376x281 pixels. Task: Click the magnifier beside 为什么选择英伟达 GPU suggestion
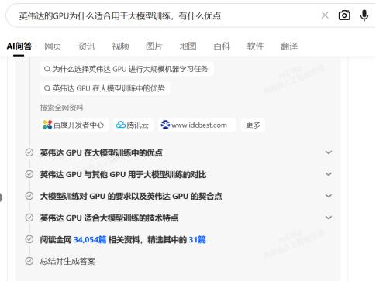[47, 69]
